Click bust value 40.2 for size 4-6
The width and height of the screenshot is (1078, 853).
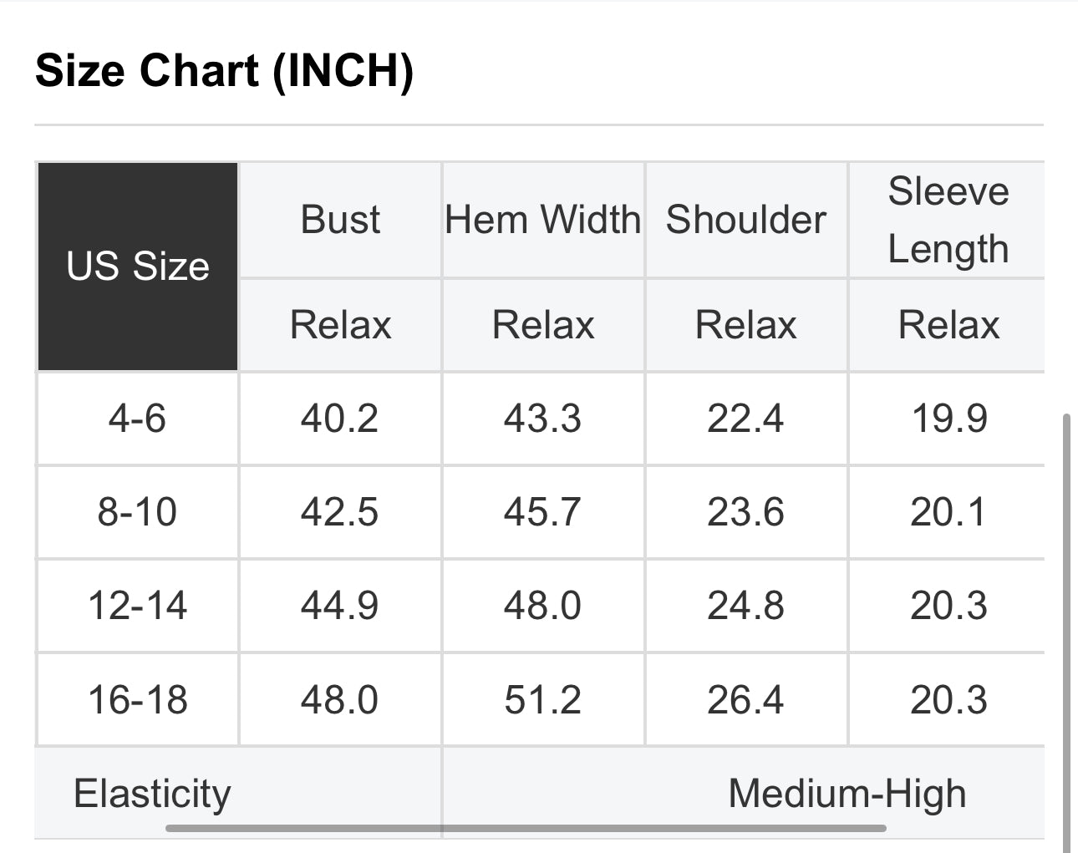(x=339, y=419)
